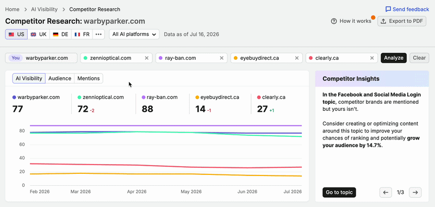Click the ray-ban.com competitor input field

(191, 58)
